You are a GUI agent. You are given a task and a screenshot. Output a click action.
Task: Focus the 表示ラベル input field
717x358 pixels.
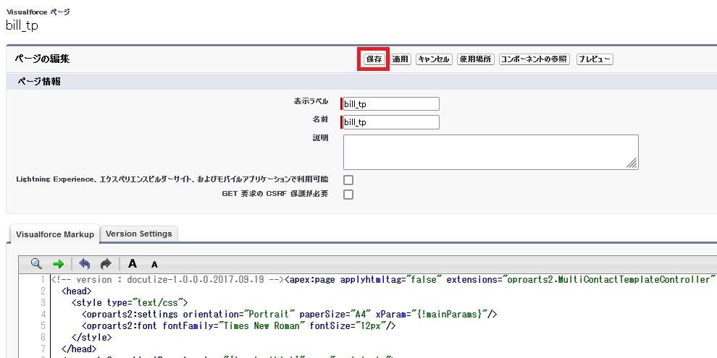point(391,103)
